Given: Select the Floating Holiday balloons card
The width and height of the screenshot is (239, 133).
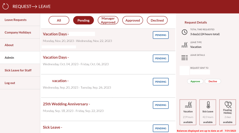Looking at the screenshot, I should [227, 112].
